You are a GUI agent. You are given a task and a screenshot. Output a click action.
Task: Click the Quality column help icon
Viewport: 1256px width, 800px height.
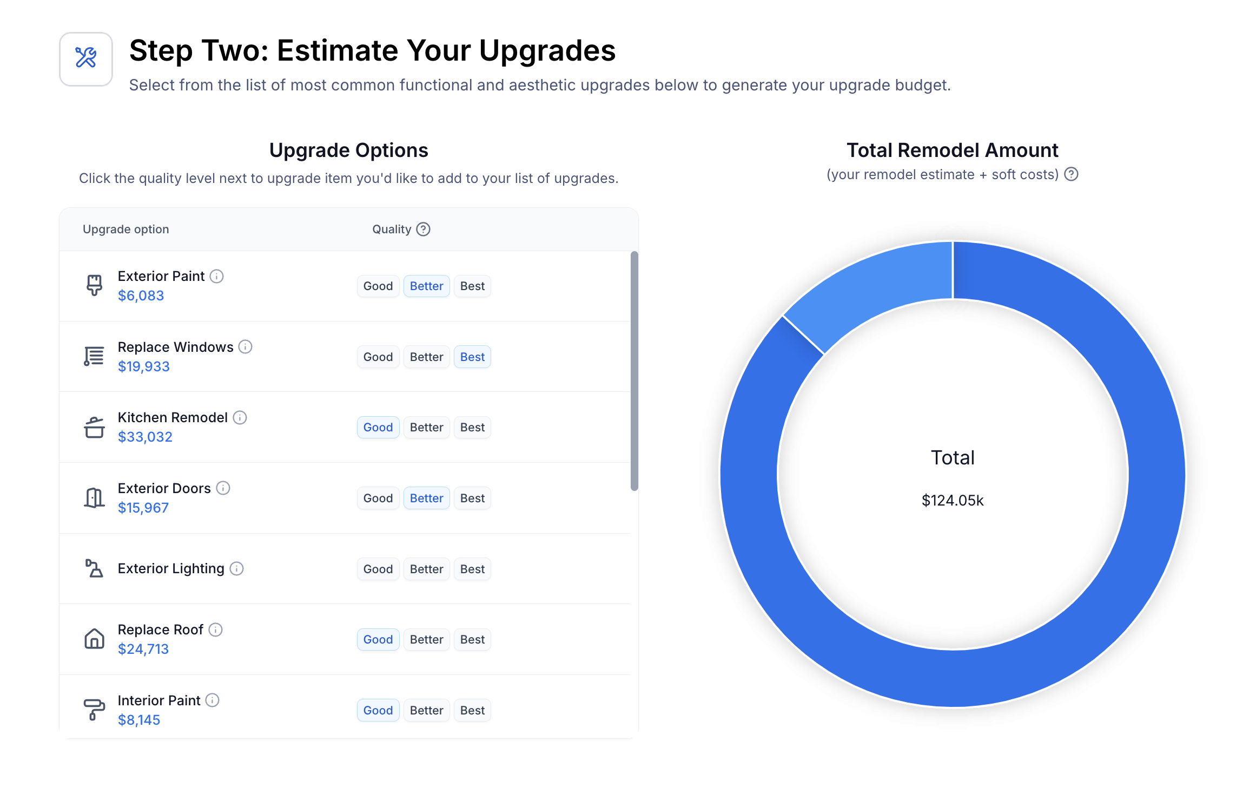(x=423, y=229)
